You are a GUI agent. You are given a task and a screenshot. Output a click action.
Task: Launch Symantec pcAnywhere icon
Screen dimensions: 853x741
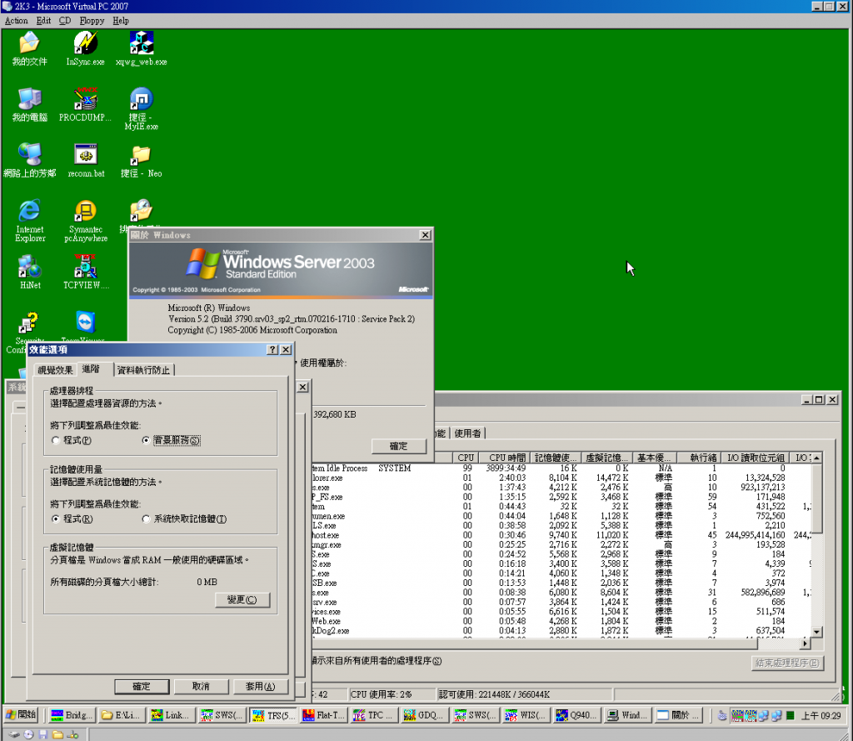[x=86, y=221]
